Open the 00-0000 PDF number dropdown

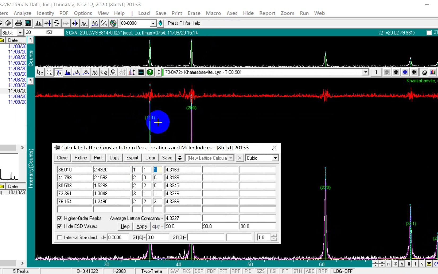pos(153,23)
